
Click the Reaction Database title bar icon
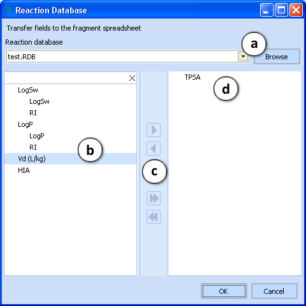click(9, 10)
